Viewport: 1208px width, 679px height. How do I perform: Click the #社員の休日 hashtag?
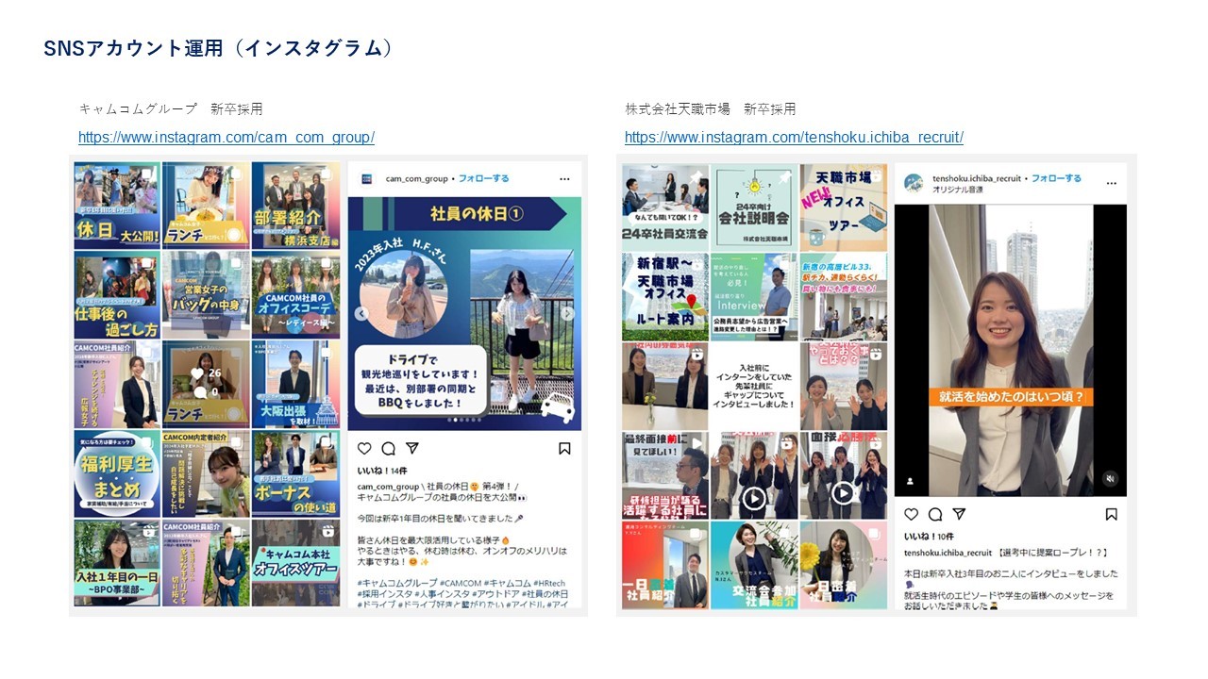540,593
